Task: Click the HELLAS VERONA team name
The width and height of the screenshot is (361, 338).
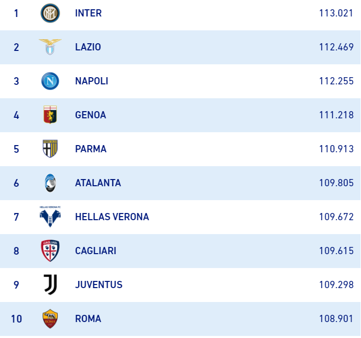Action: click(112, 217)
